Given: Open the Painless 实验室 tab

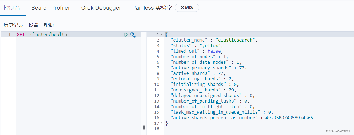Looking at the screenshot, I should (x=152, y=8).
